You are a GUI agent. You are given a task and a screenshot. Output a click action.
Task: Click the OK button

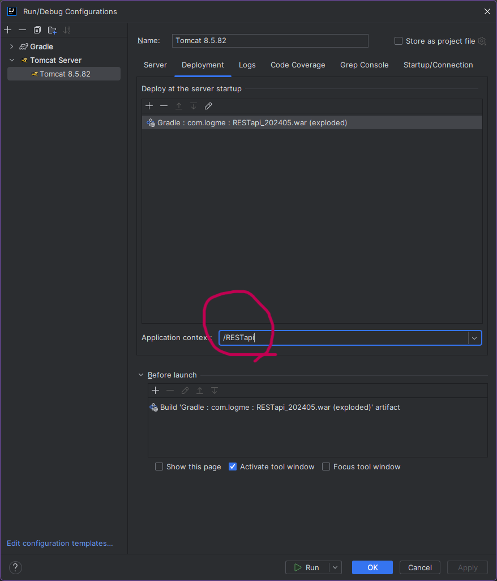tap(372, 567)
